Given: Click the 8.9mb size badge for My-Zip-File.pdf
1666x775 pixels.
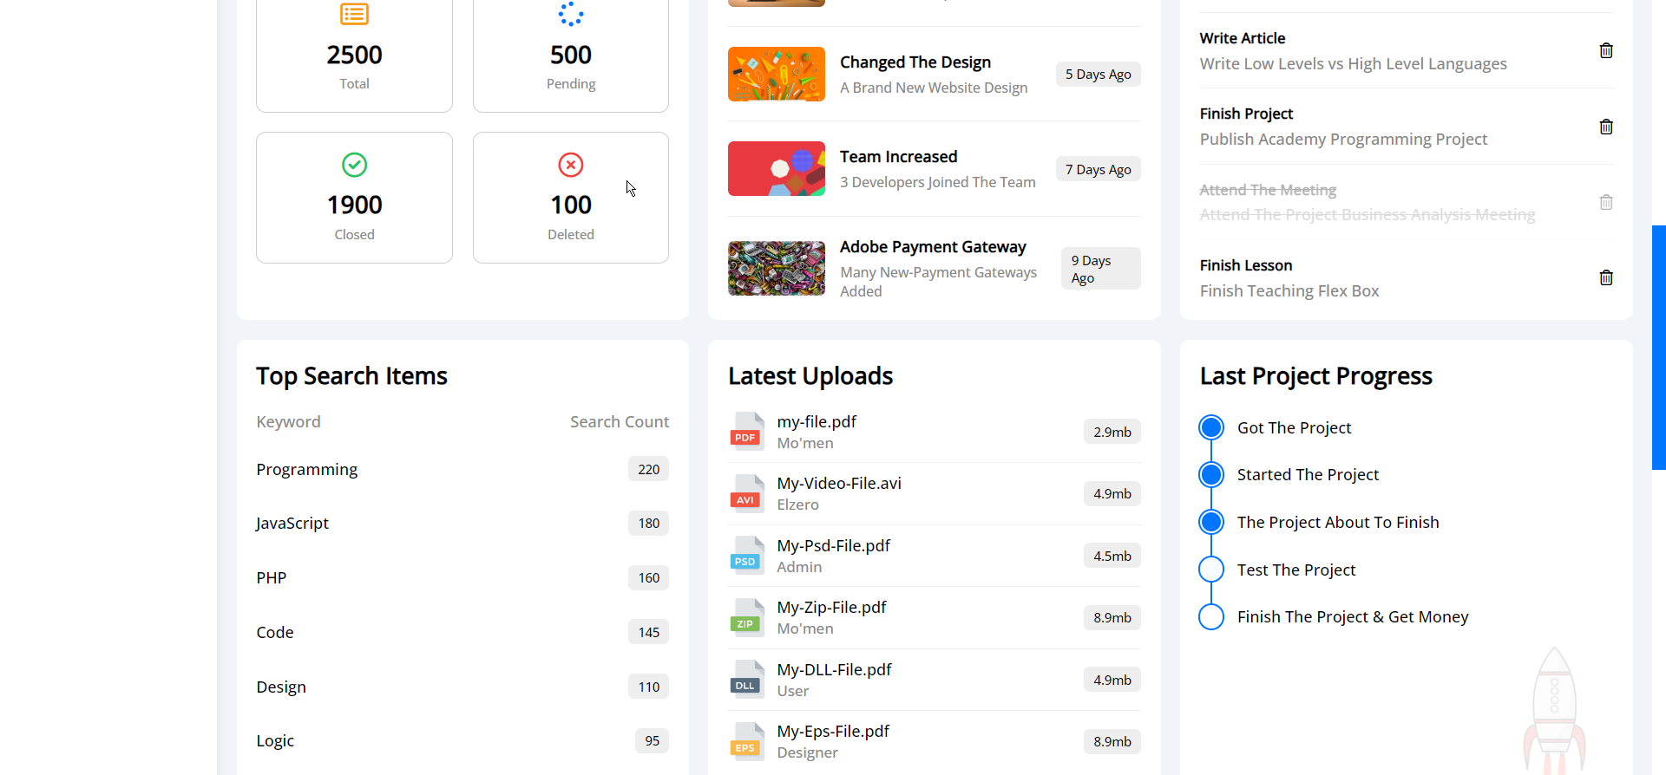Looking at the screenshot, I should (1112, 618).
